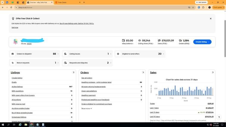Open the Orders to dispatch card
The width and height of the screenshot is (226, 127).
pos(34,54)
